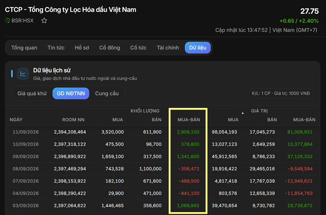Click net value 29,739,872
326x215 pixels.
[300, 206]
